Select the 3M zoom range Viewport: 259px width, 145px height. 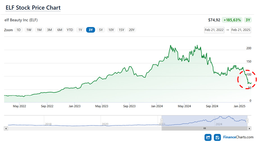[49, 30]
